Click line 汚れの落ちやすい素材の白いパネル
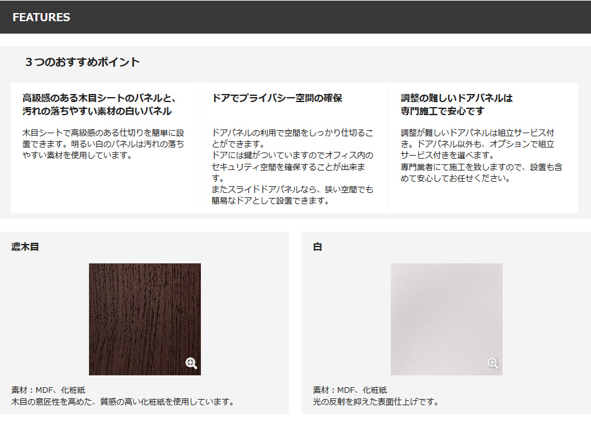This screenshot has height=432, width=591. (97, 111)
